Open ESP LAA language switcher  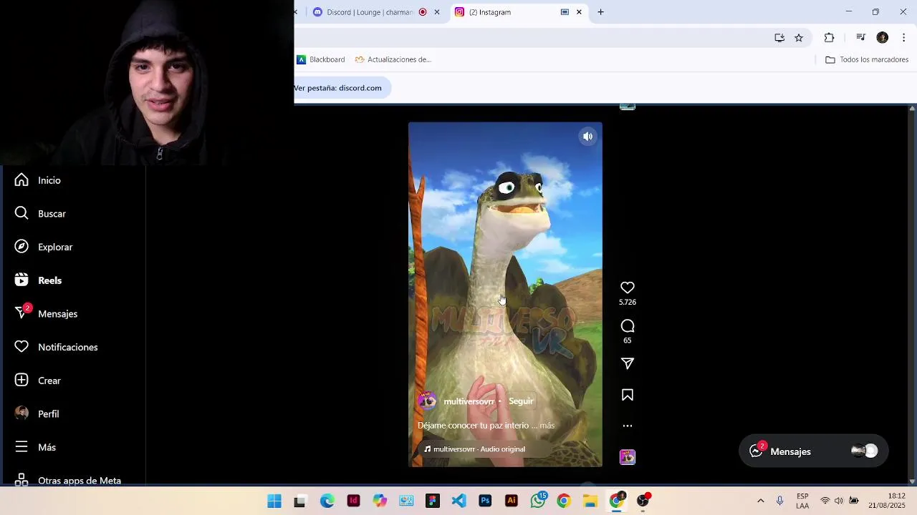point(802,501)
